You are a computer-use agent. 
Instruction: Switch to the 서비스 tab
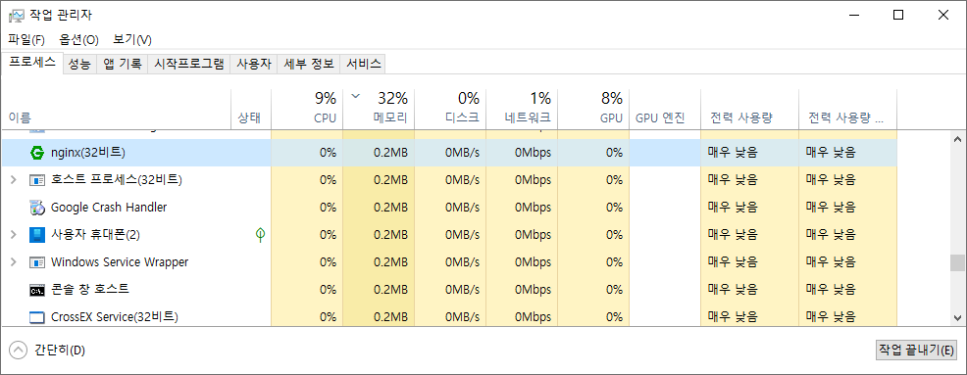click(363, 64)
